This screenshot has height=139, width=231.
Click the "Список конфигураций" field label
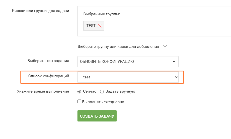pos(49,76)
